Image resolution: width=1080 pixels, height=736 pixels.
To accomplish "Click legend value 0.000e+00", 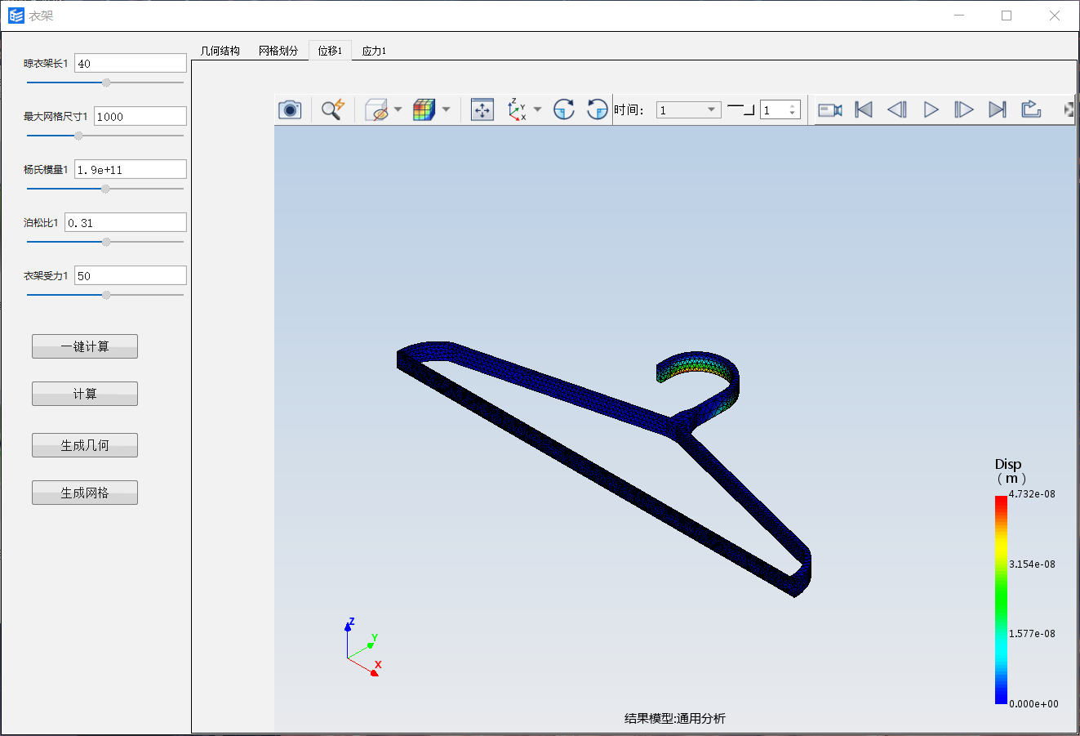I will (x=1033, y=703).
